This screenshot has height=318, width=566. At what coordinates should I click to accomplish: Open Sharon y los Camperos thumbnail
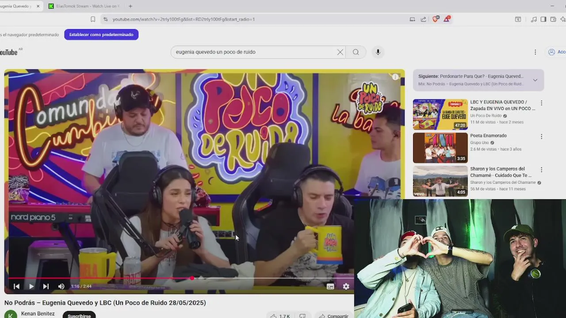440,181
